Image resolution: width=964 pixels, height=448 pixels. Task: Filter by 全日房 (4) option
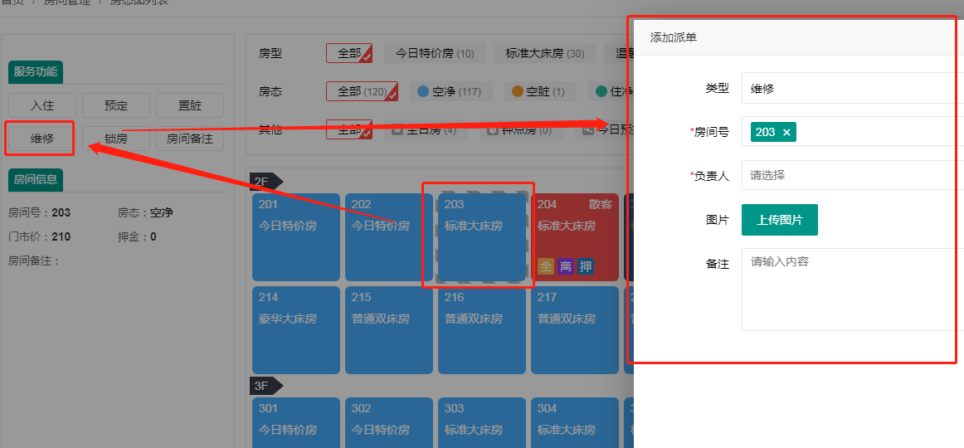pos(426,130)
